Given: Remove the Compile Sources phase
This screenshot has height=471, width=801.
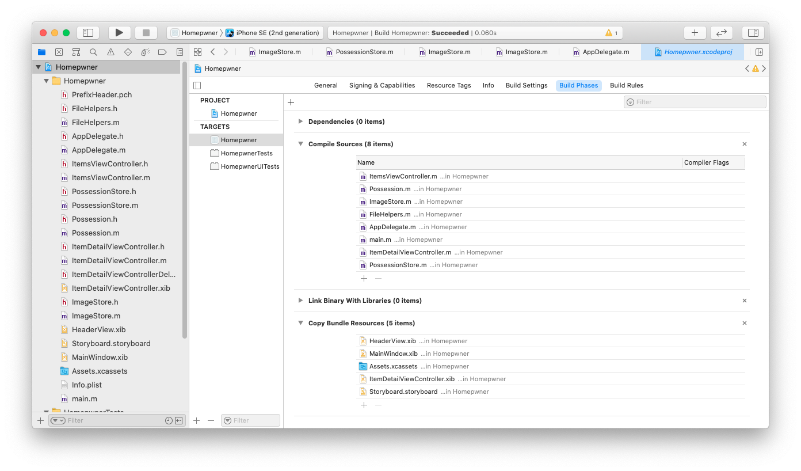Looking at the screenshot, I should (745, 144).
